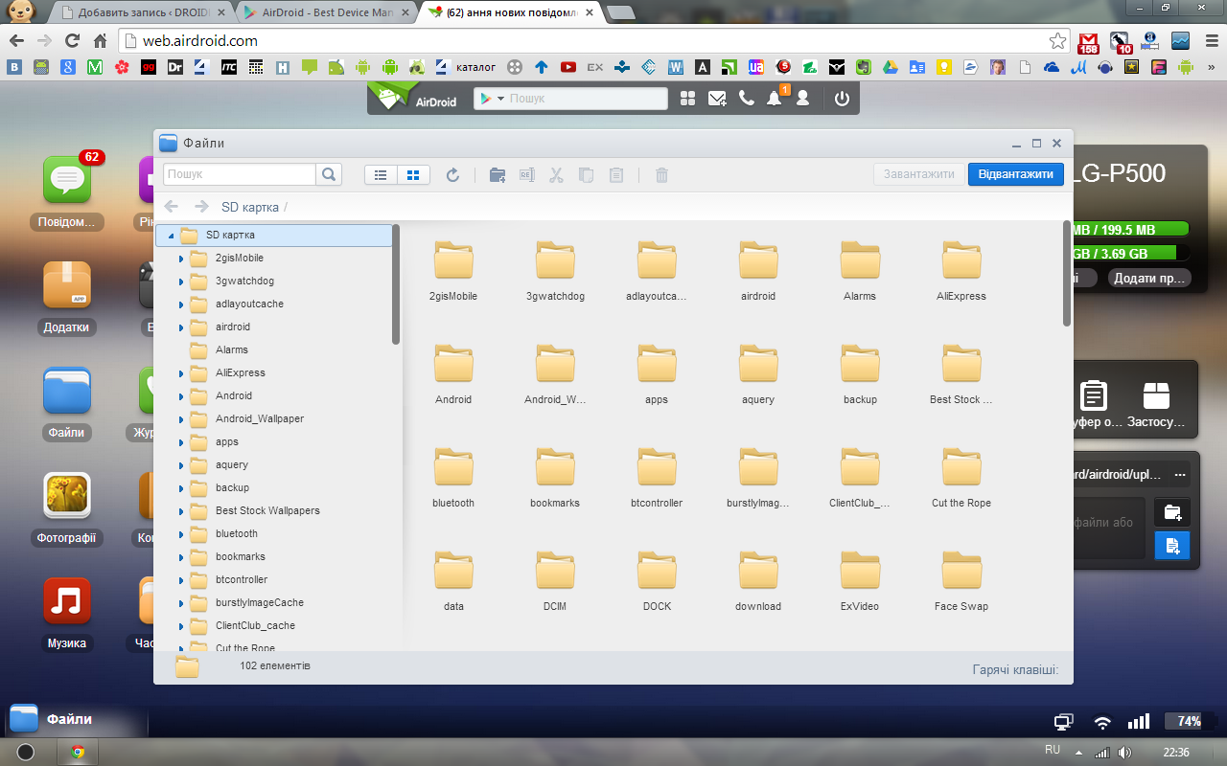Image resolution: width=1227 pixels, height=766 pixels.
Task: Switch file view to grid mode
Action: pos(414,174)
